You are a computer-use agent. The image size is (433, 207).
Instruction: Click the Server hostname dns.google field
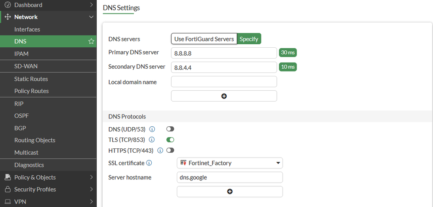pyautogui.click(x=230, y=177)
